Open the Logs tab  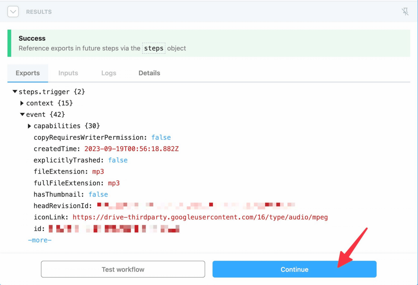108,73
